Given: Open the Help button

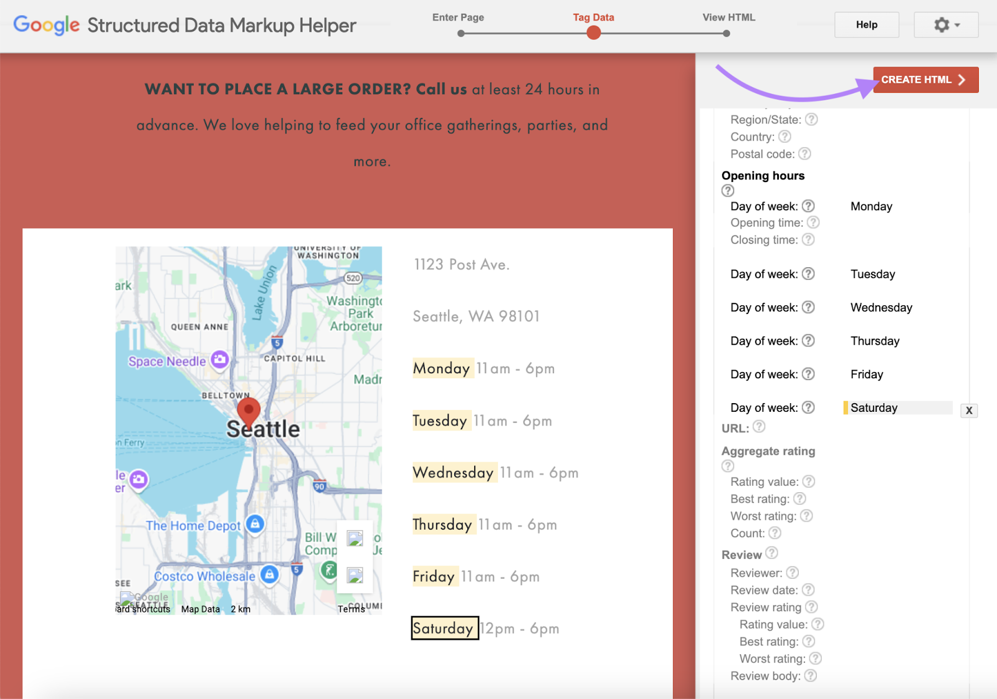Looking at the screenshot, I should [866, 25].
